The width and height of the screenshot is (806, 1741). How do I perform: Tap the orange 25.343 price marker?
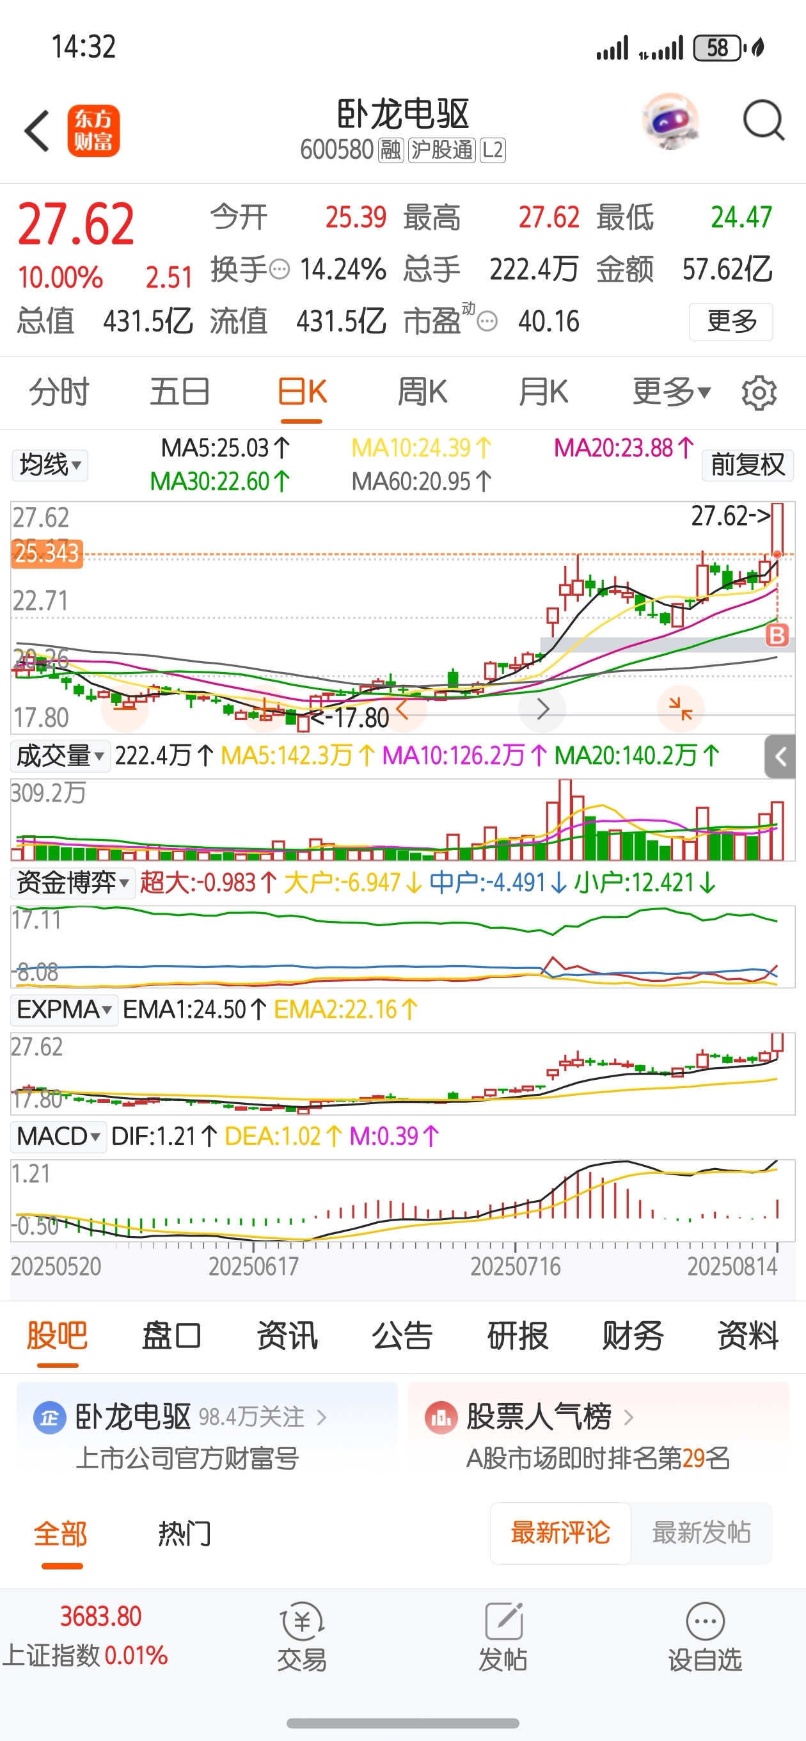pyautogui.click(x=47, y=554)
